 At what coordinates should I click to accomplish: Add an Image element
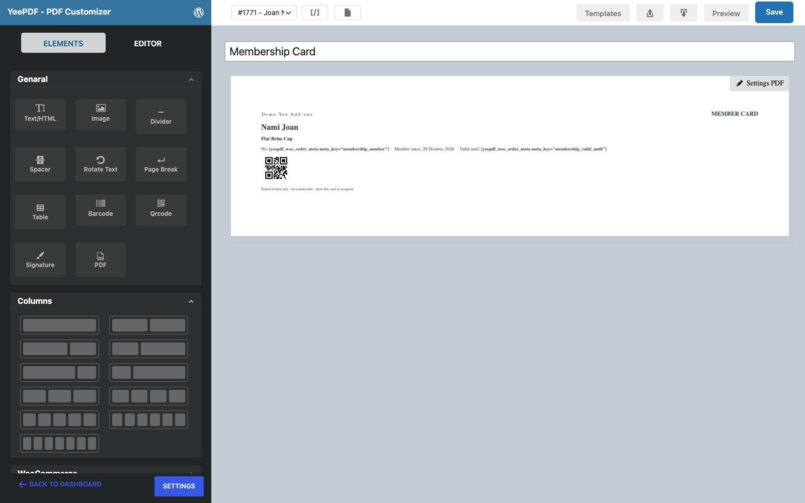pyautogui.click(x=101, y=114)
